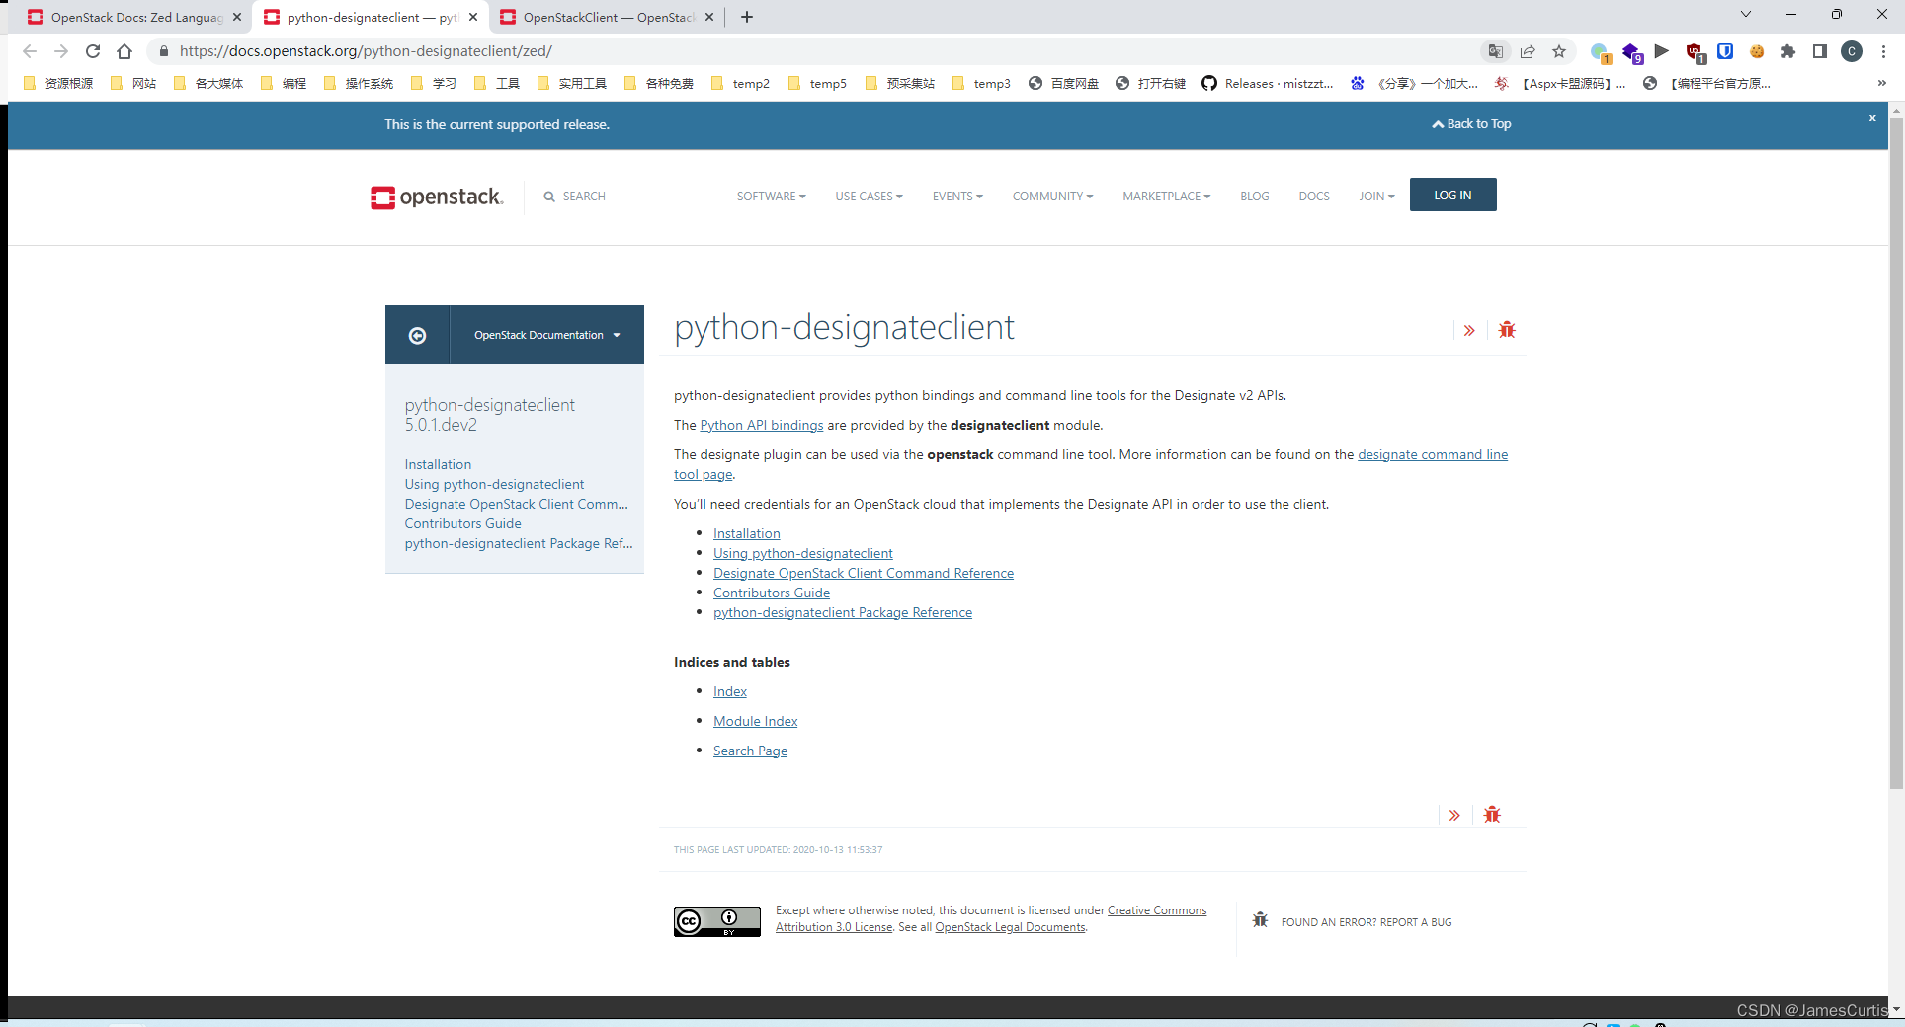Expand the Marketplace menu
This screenshot has height=1027, width=1905.
1166,197
